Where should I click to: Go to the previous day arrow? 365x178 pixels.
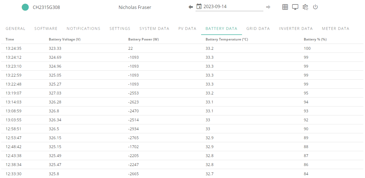click(x=191, y=7)
